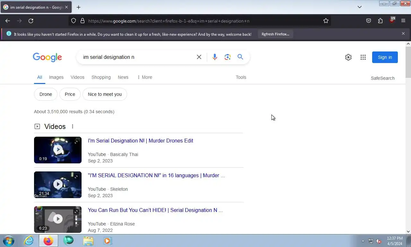Viewport: 411px width, 247px height.
Task: Click the scrollbar down arrow
Action: pyautogui.click(x=408, y=231)
